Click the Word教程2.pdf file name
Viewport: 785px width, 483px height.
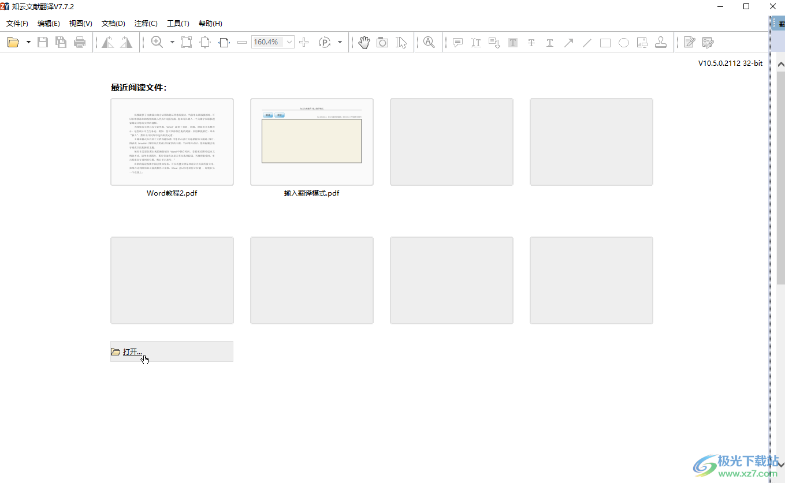[172, 193]
